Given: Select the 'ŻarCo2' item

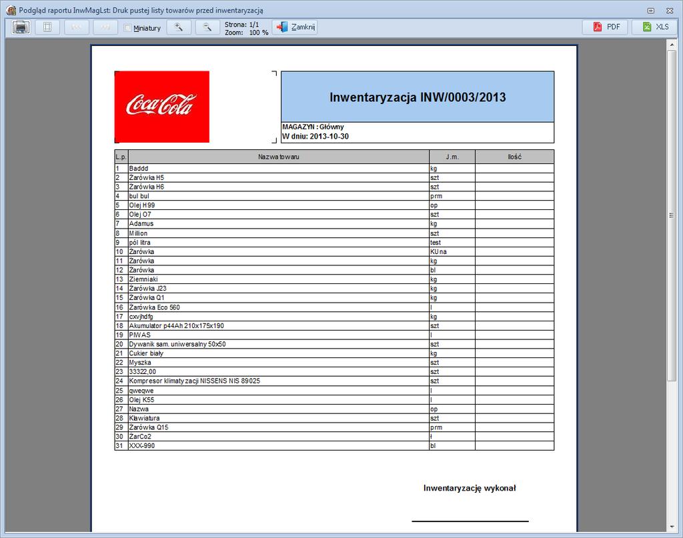Looking at the screenshot, I should pyautogui.click(x=140, y=436).
